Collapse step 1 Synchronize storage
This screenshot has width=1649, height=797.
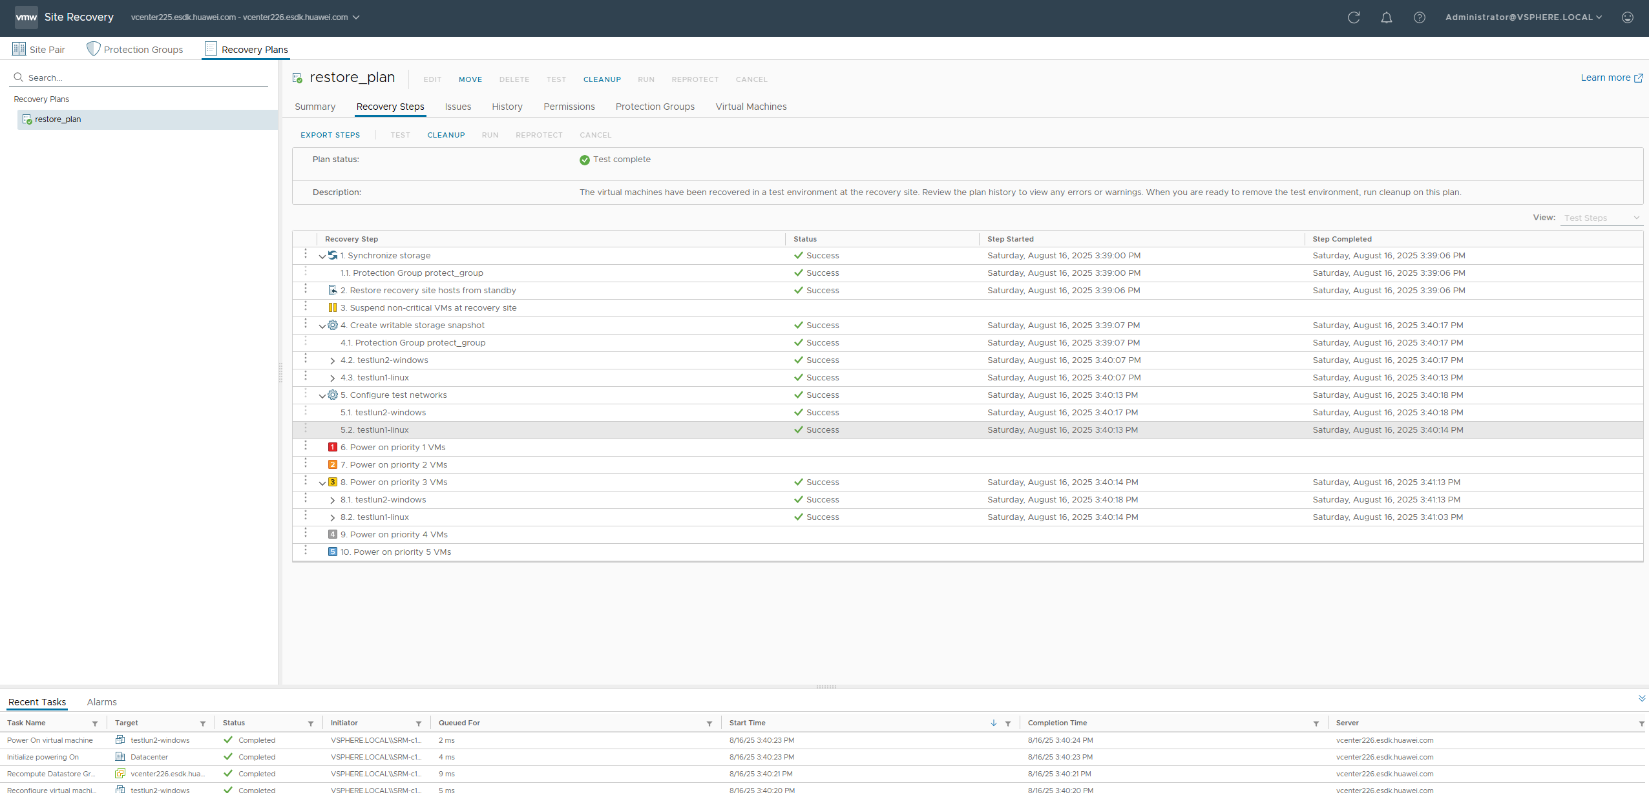click(x=322, y=256)
